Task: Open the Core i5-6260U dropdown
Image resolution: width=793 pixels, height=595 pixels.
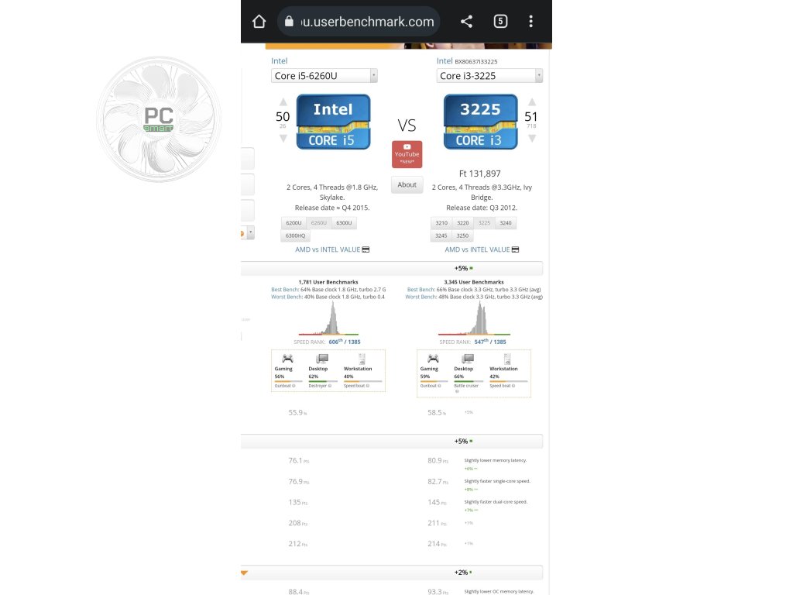Action: tap(324, 76)
